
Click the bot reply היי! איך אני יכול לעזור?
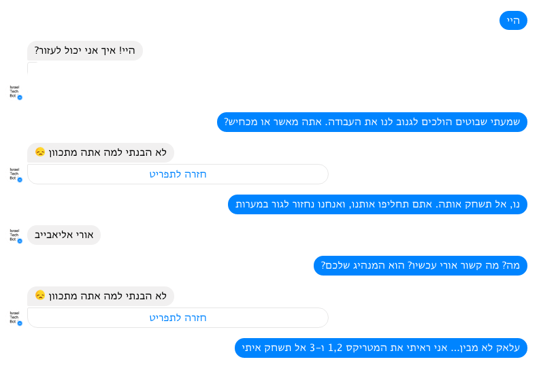click(x=85, y=50)
